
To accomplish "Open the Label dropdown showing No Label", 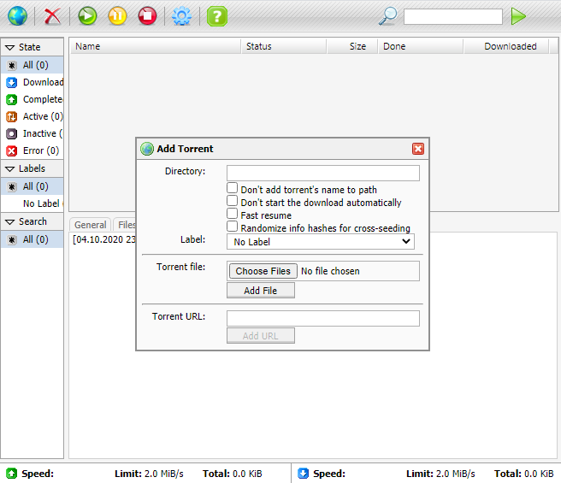I will click(x=321, y=242).
